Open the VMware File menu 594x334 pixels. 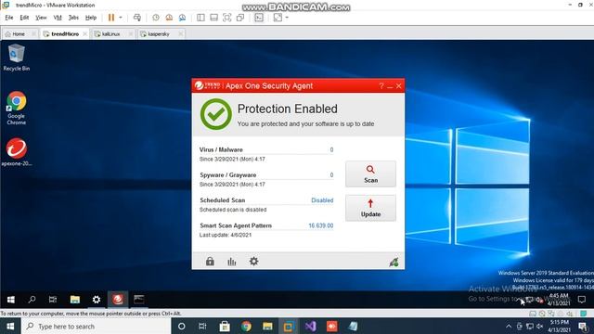pyautogui.click(x=9, y=18)
